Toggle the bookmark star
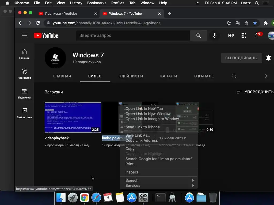 [255, 23]
